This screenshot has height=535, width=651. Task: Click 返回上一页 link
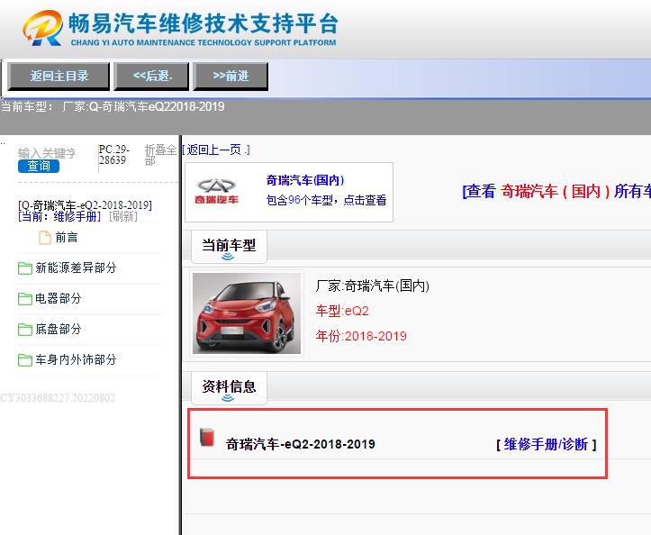click(x=216, y=150)
